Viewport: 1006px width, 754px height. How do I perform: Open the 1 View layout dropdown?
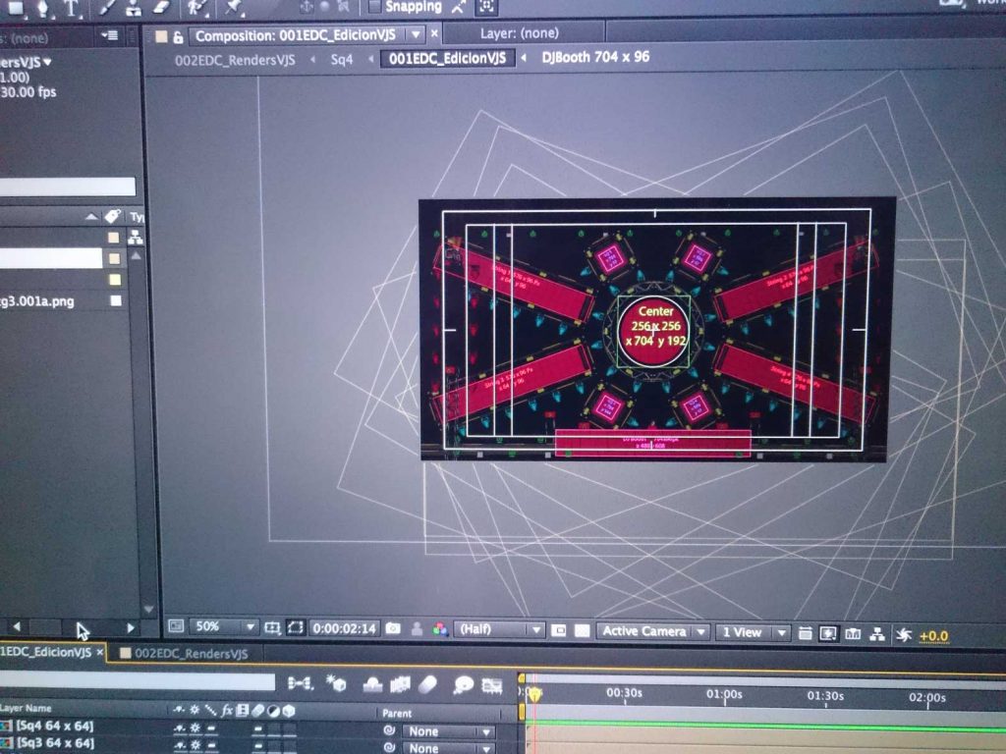(752, 632)
